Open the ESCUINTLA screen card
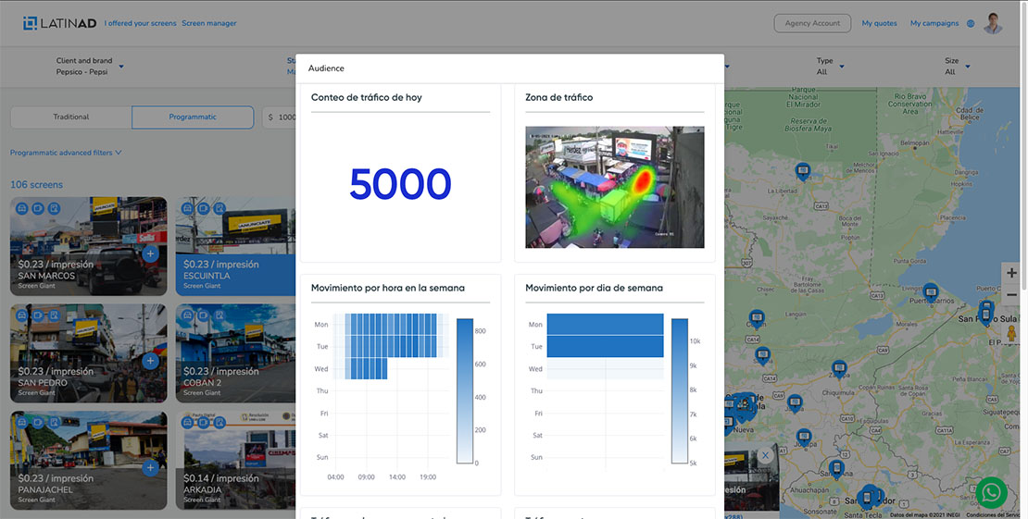Viewport: 1028px width, 519px height. (x=234, y=246)
